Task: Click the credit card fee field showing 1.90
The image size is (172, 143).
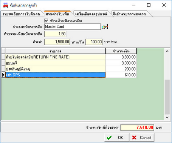Action: coord(55,34)
